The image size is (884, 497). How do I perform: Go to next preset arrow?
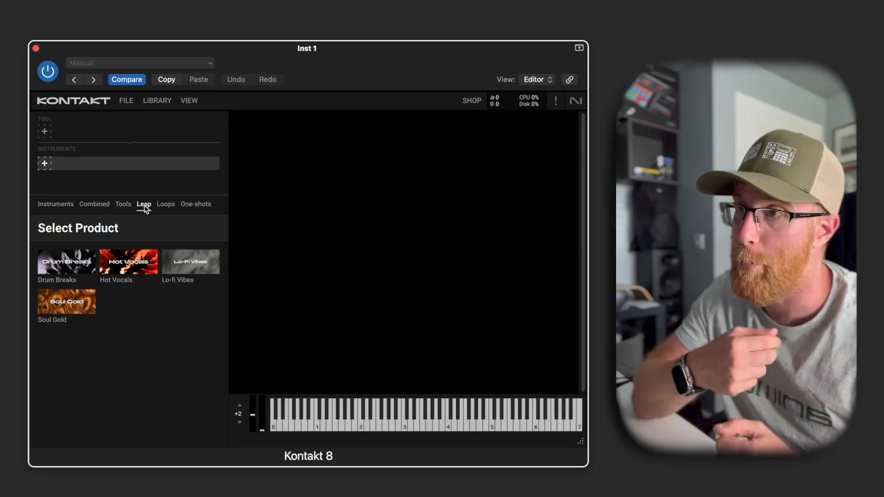[x=93, y=80]
